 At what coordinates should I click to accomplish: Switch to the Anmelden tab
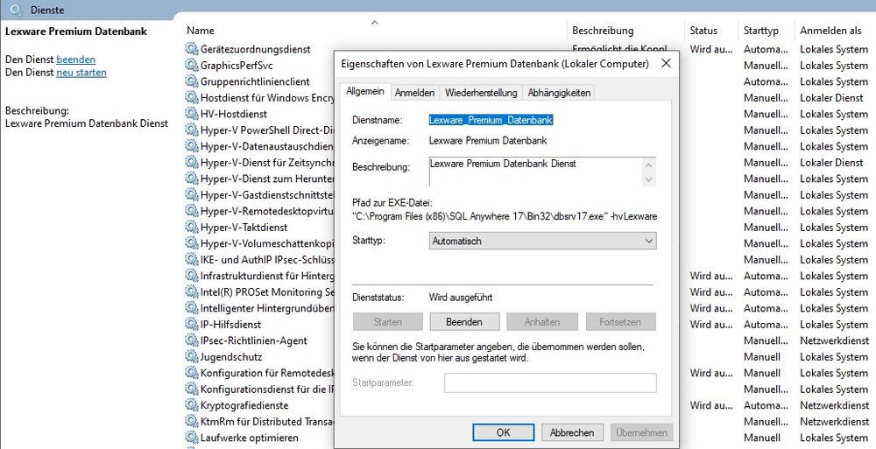pyautogui.click(x=414, y=92)
